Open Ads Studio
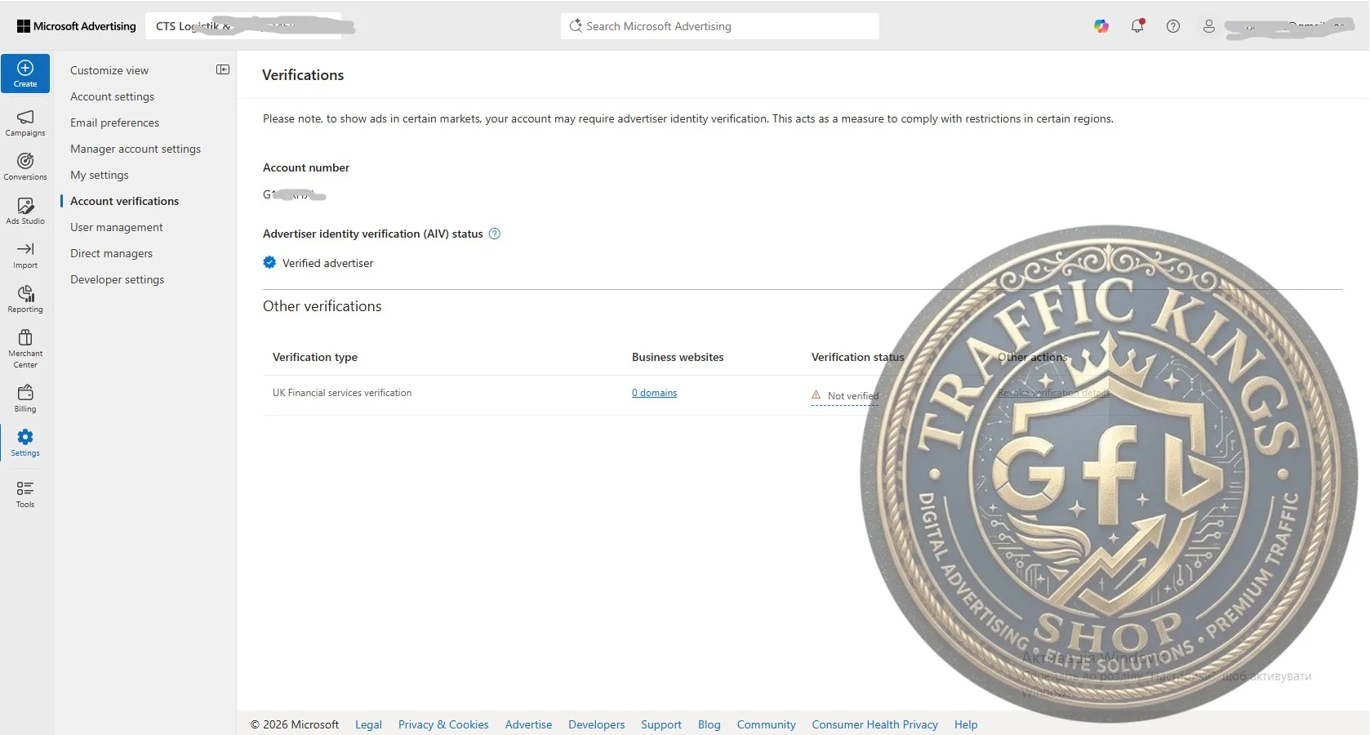1370x735 pixels. pos(25,211)
